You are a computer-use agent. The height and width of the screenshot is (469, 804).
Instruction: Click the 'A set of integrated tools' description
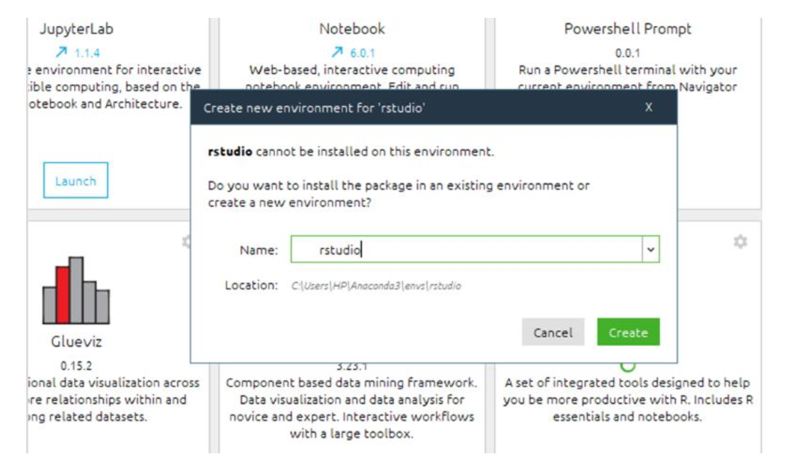tap(627, 400)
